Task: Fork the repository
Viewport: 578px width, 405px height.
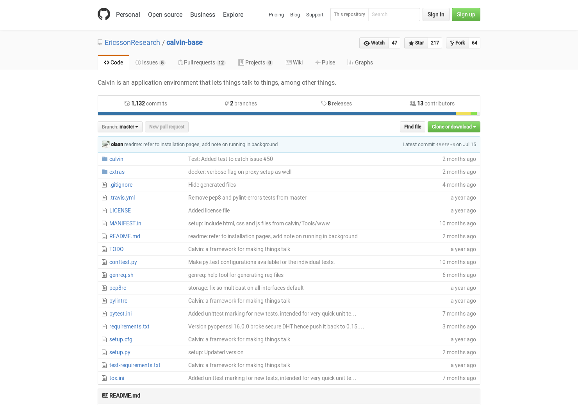Action: pos(457,43)
